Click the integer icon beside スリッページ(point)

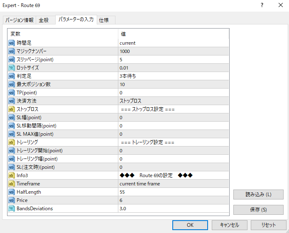12,60
